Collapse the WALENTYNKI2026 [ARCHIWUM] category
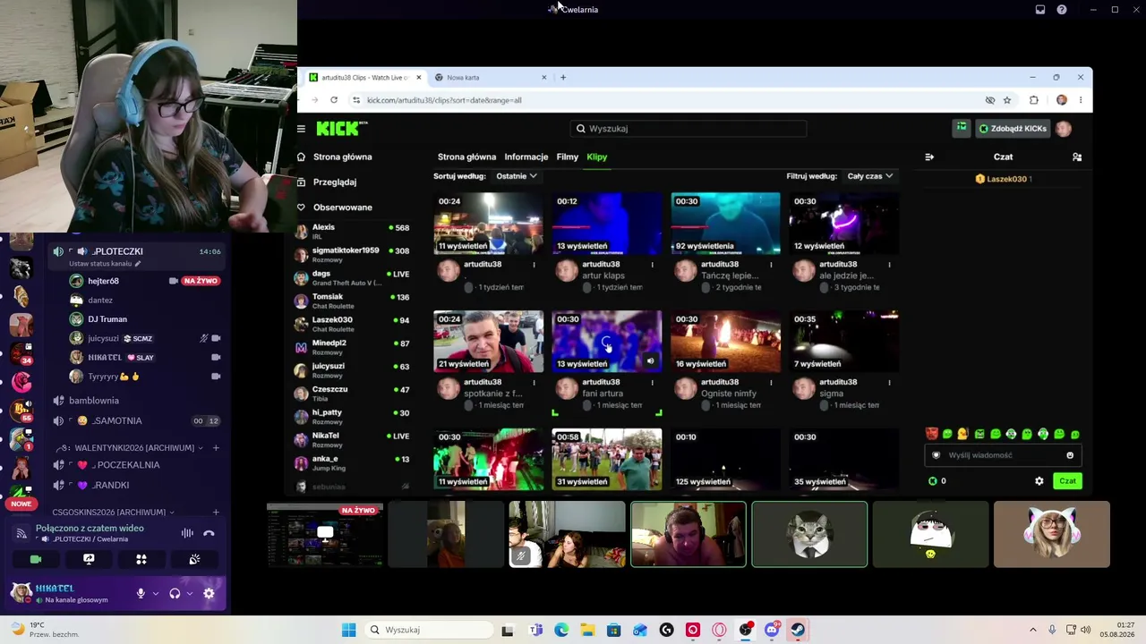Screen dimensions: 1146x644 pyautogui.click(x=134, y=448)
